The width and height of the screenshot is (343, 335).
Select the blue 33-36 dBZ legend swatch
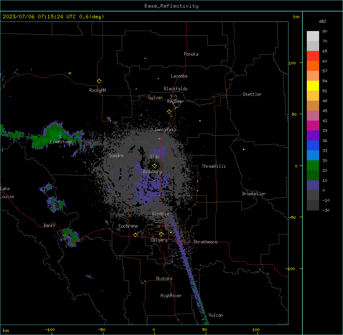(x=313, y=145)
